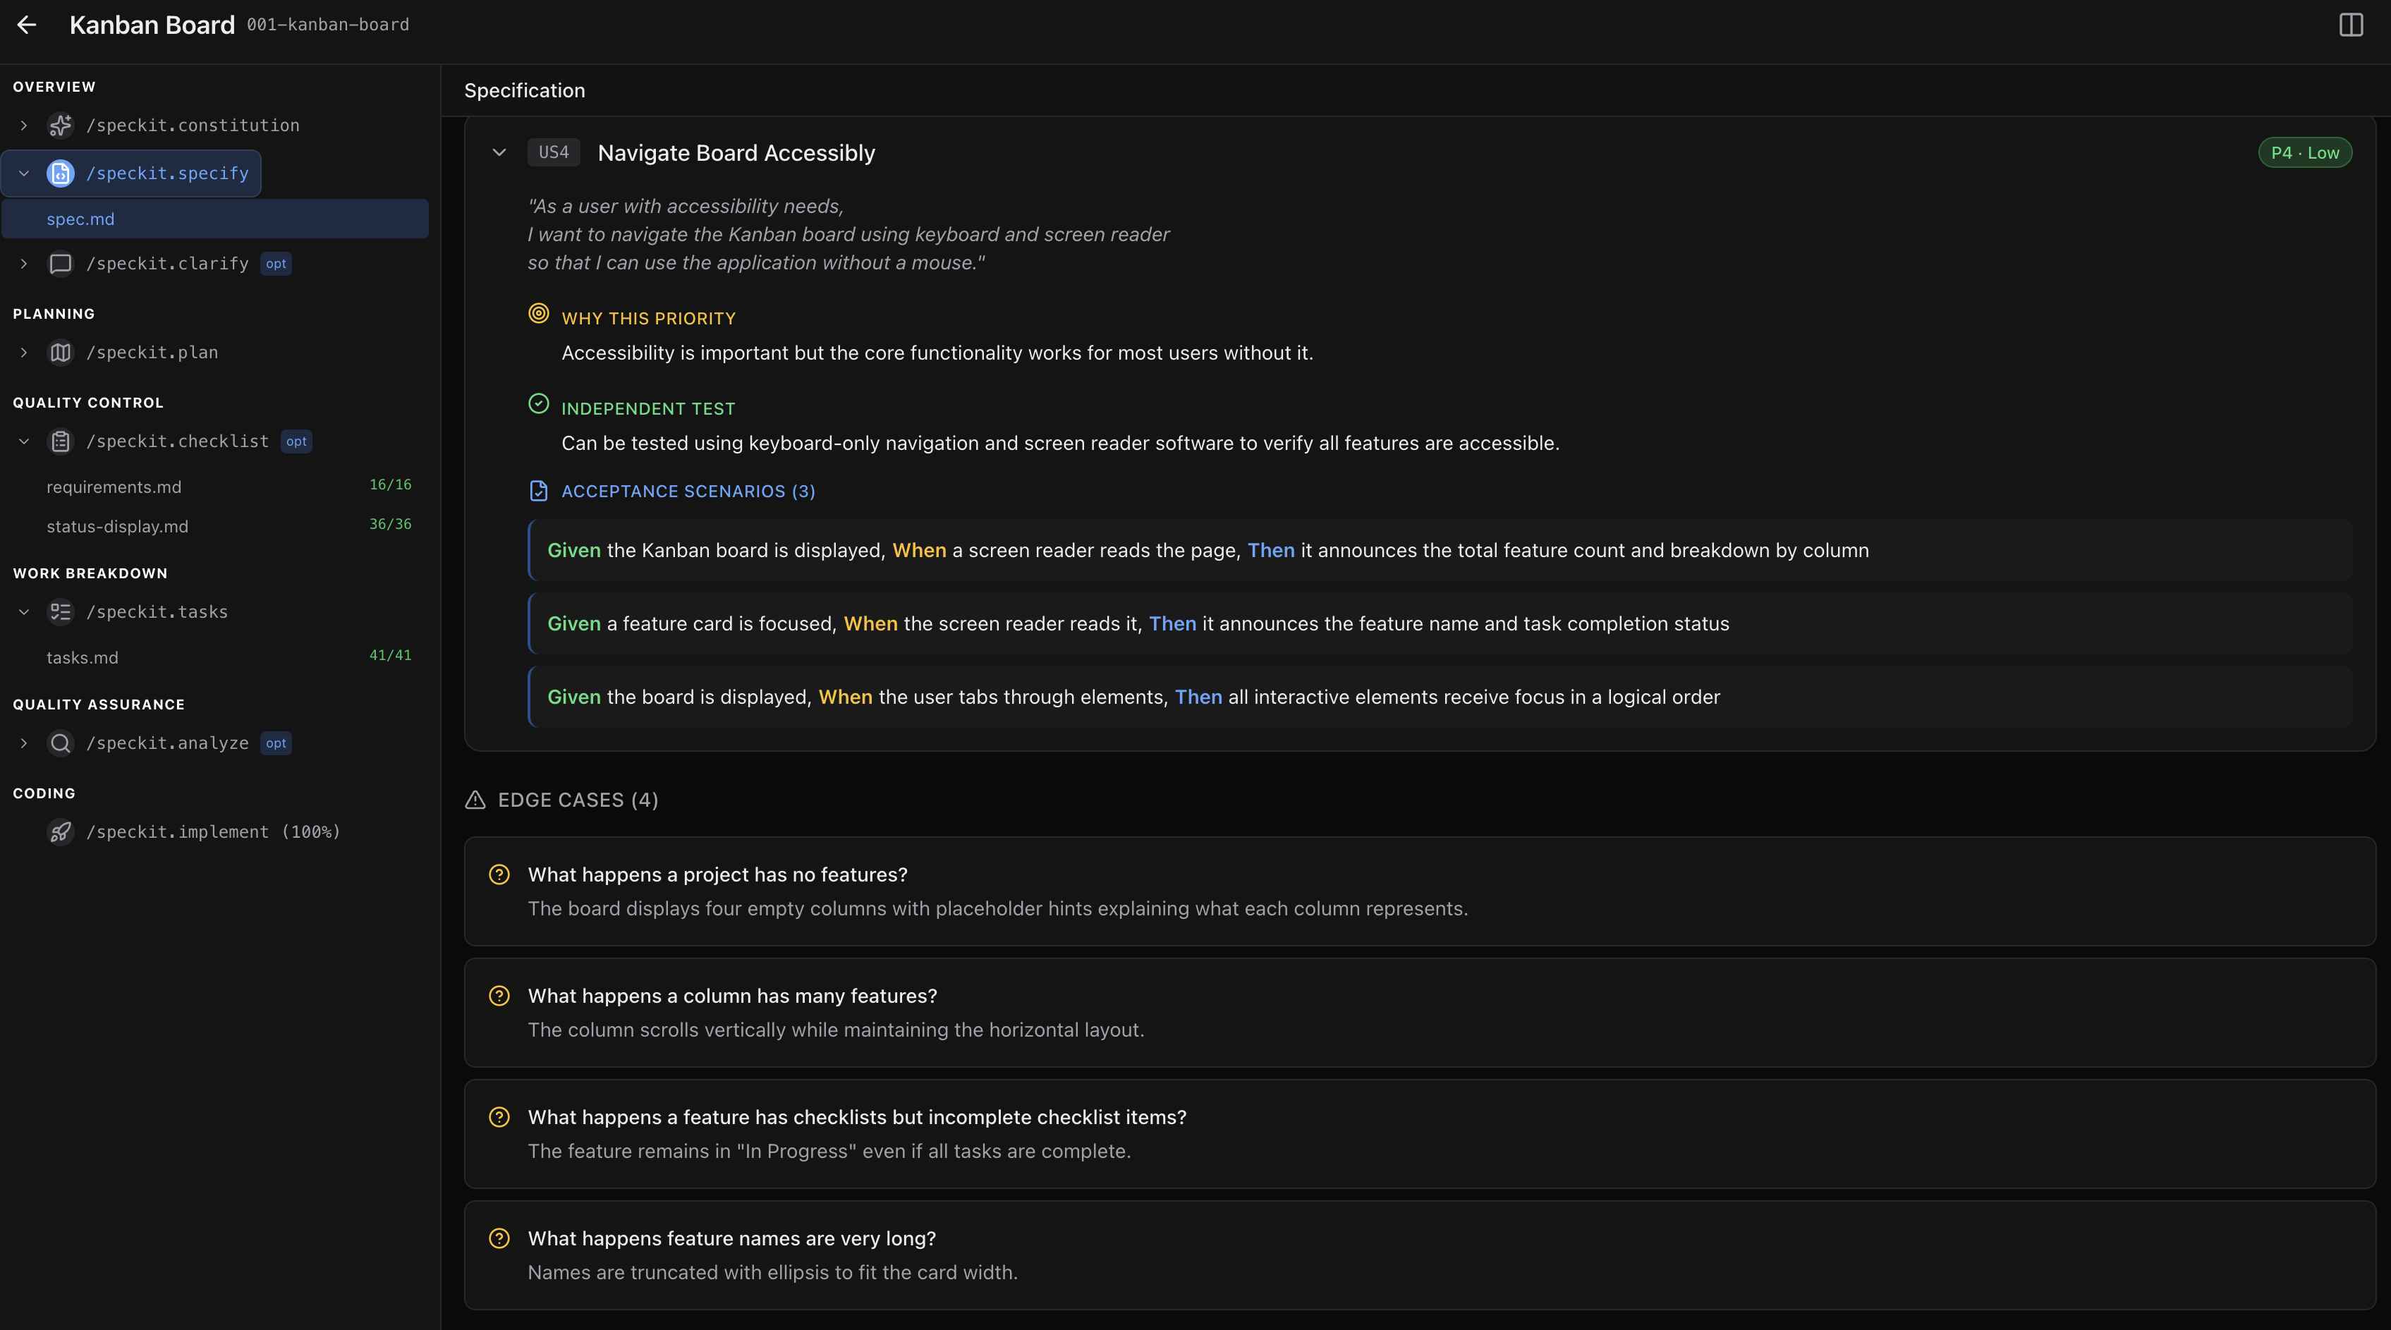Click the /speckit.tasks list icon

coord(61,611)
